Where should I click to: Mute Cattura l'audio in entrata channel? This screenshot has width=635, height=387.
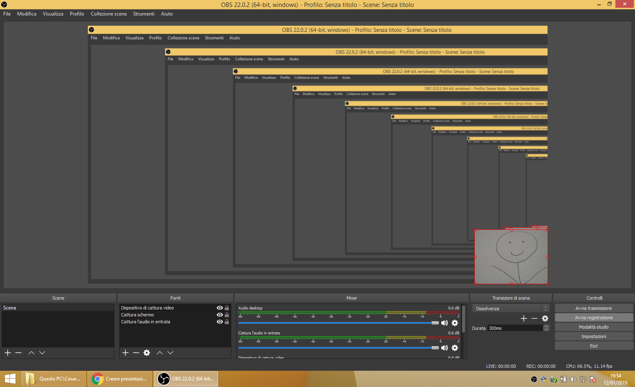coord(445,348)
